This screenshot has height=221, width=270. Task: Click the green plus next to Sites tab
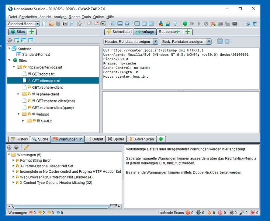31,32
